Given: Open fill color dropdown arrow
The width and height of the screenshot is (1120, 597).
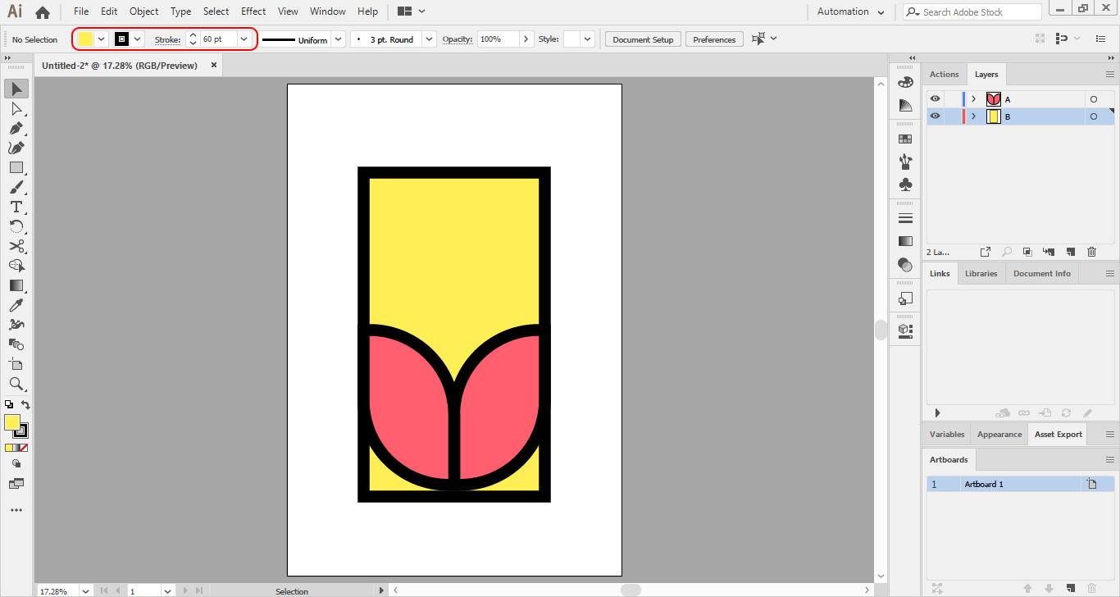Looking at the screenshot, I should tap(102, 39).
